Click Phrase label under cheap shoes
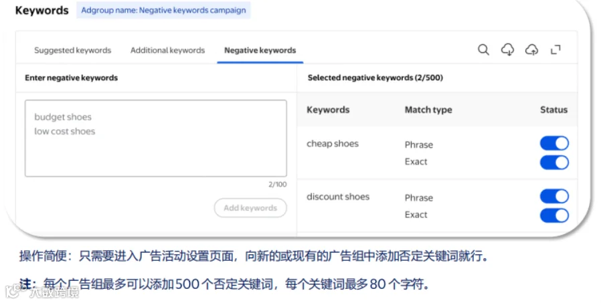 tap(418, 144)
